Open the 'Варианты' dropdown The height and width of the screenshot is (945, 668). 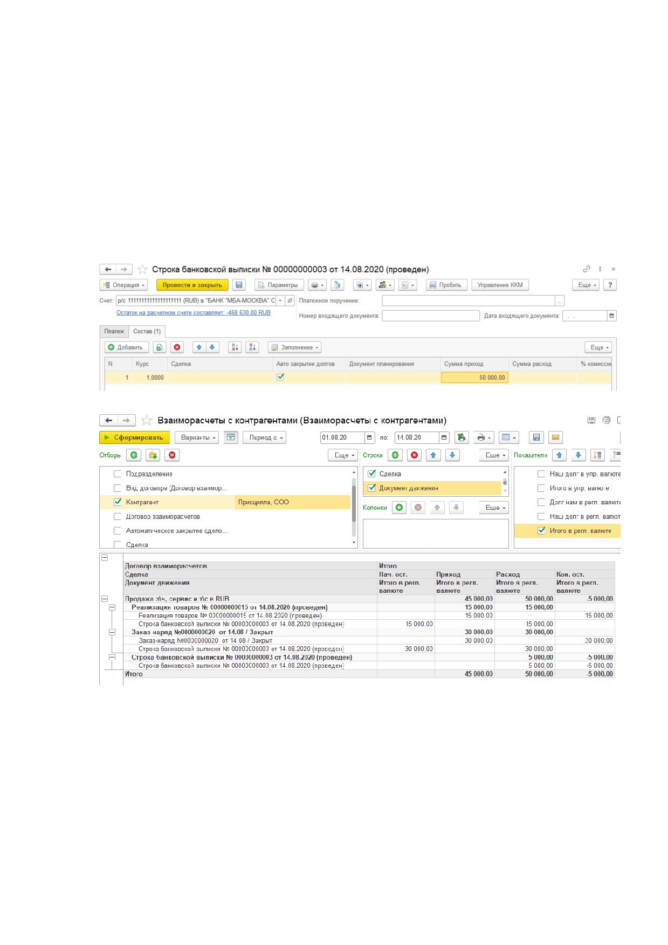pos(198,437)
